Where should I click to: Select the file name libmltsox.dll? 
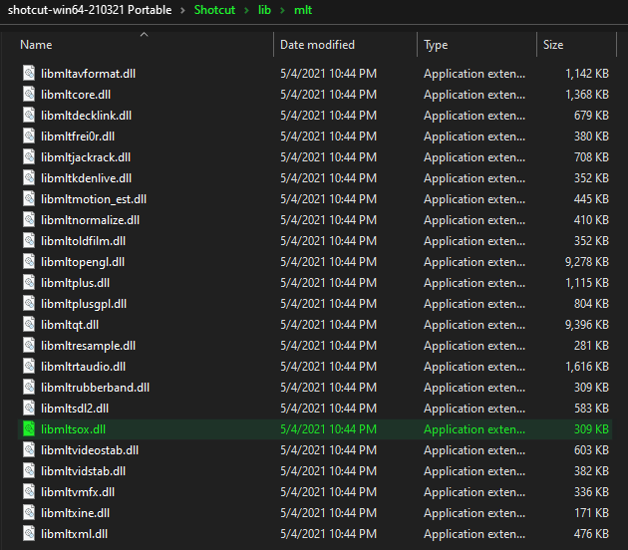pyautogui.click(x=74, y=429)
